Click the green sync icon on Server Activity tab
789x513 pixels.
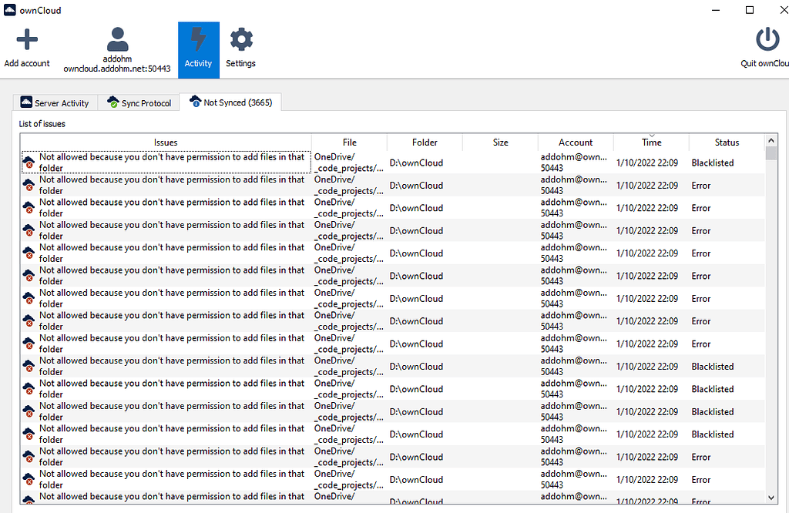coord(27,102)
